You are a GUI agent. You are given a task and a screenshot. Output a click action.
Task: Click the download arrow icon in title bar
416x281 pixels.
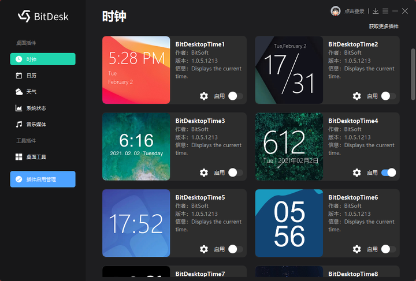376,11
